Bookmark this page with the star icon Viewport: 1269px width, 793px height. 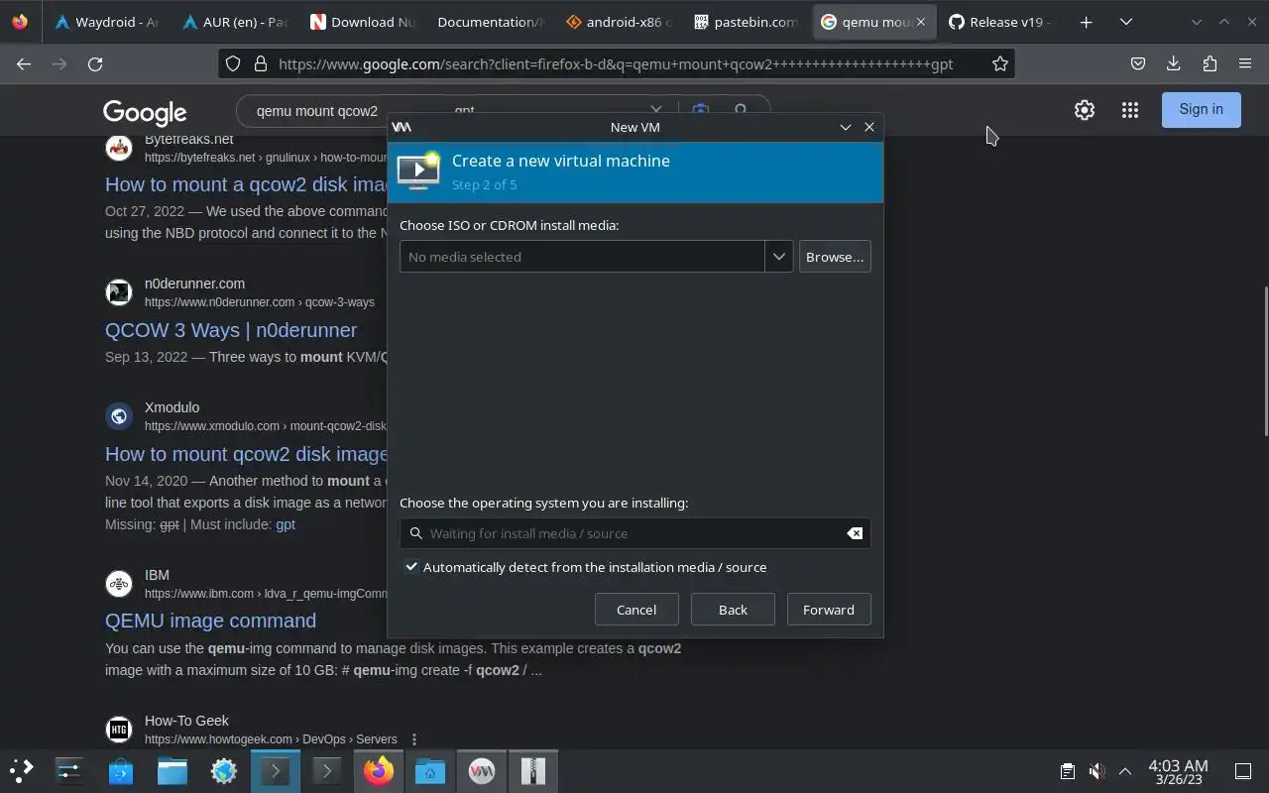[1000, 63]
